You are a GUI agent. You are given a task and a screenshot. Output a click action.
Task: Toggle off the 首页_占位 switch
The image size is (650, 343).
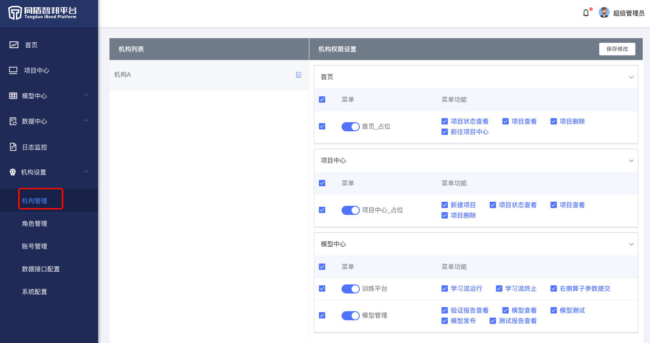(350, 127)
